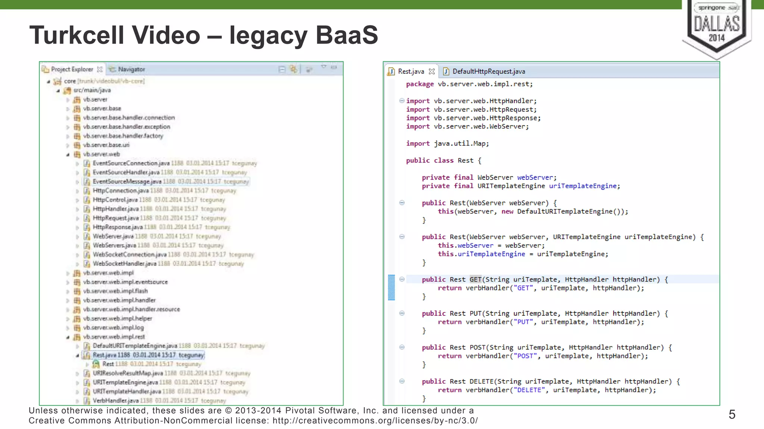Click the EventSourceHandler.java file icon
This screenshot has width=764, height=429.
point(87,172)
